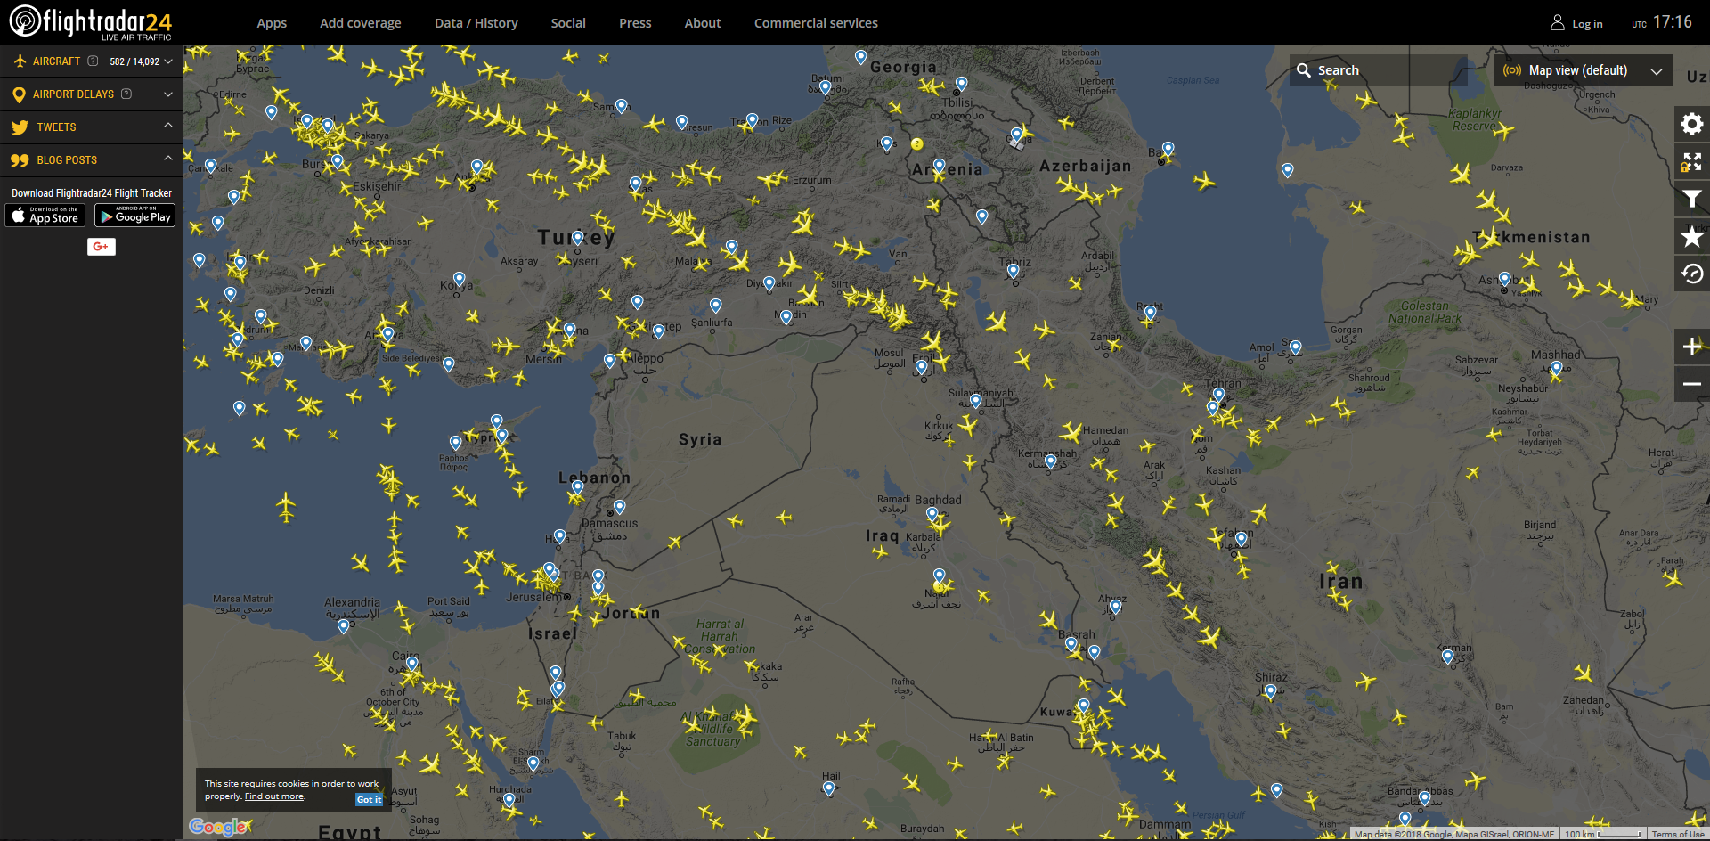Image resolution: width=1710 pixels, height=841 pixels.
Task: Select the airport pin at Kerman
Action: (1447, 657)
